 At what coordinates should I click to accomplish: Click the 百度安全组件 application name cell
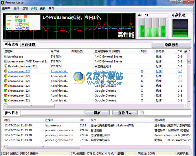103,66
